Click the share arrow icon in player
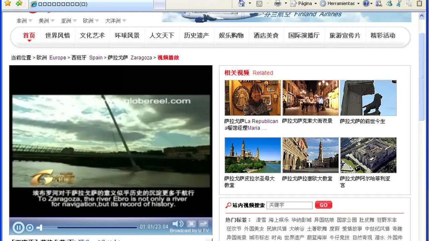The height and width of the screenshot is (241, 429). click(x=203, y=224)
